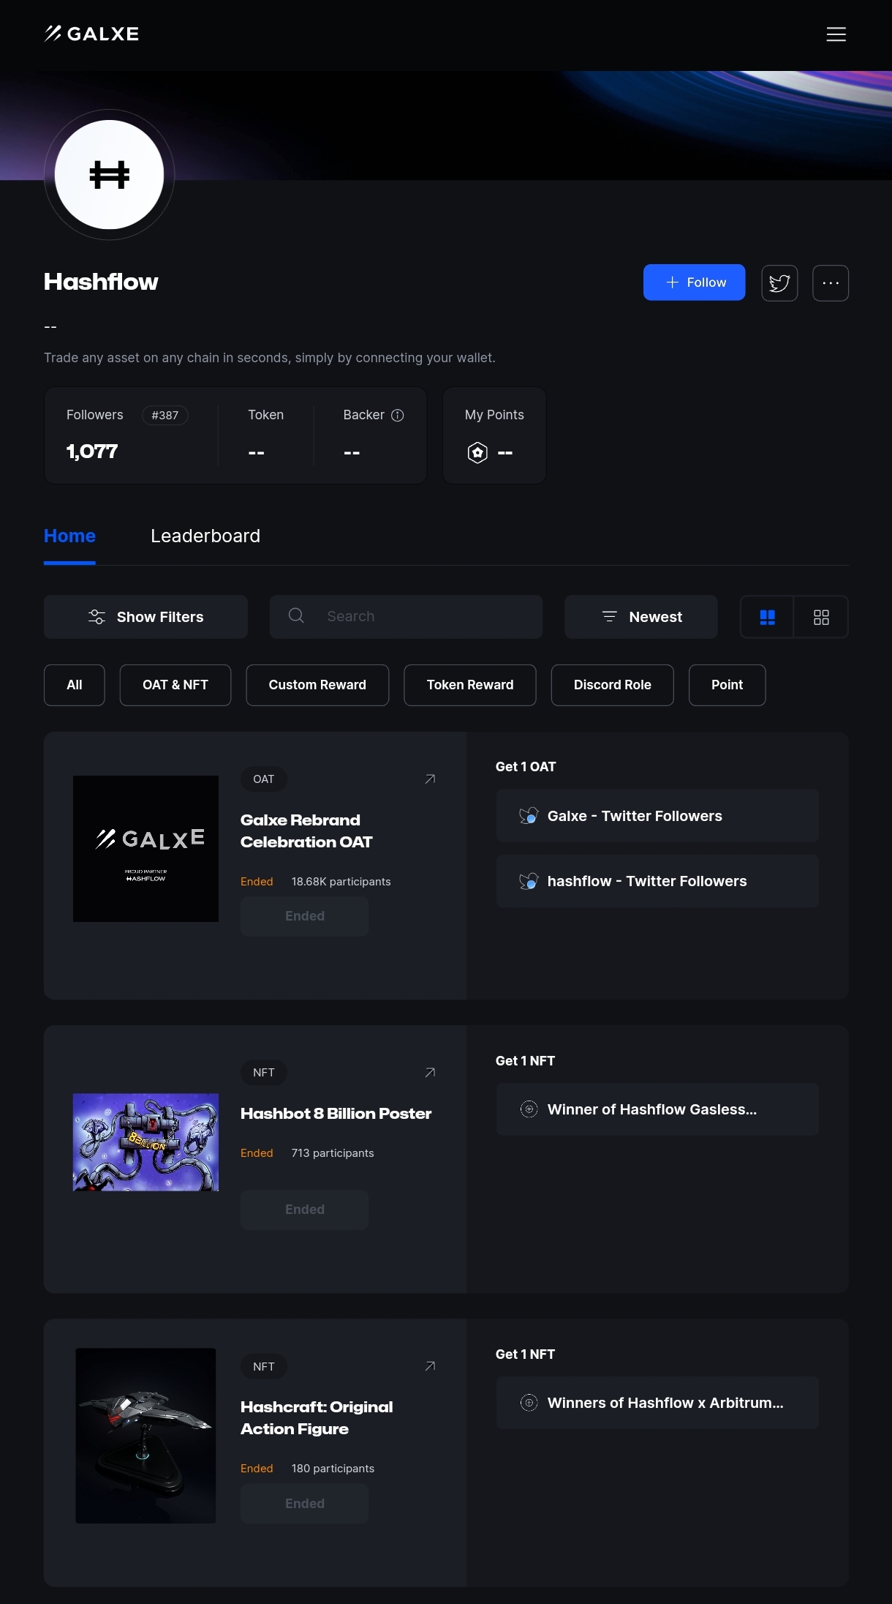Click the icon beside Winners of Hashflow x Arbitrum

tap(529, 1403)
